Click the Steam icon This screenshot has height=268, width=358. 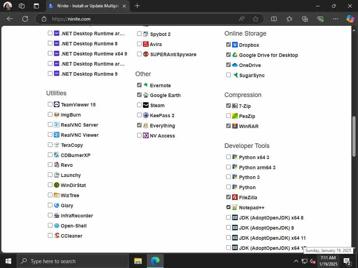pyautogui.click(x=146, y=105)
